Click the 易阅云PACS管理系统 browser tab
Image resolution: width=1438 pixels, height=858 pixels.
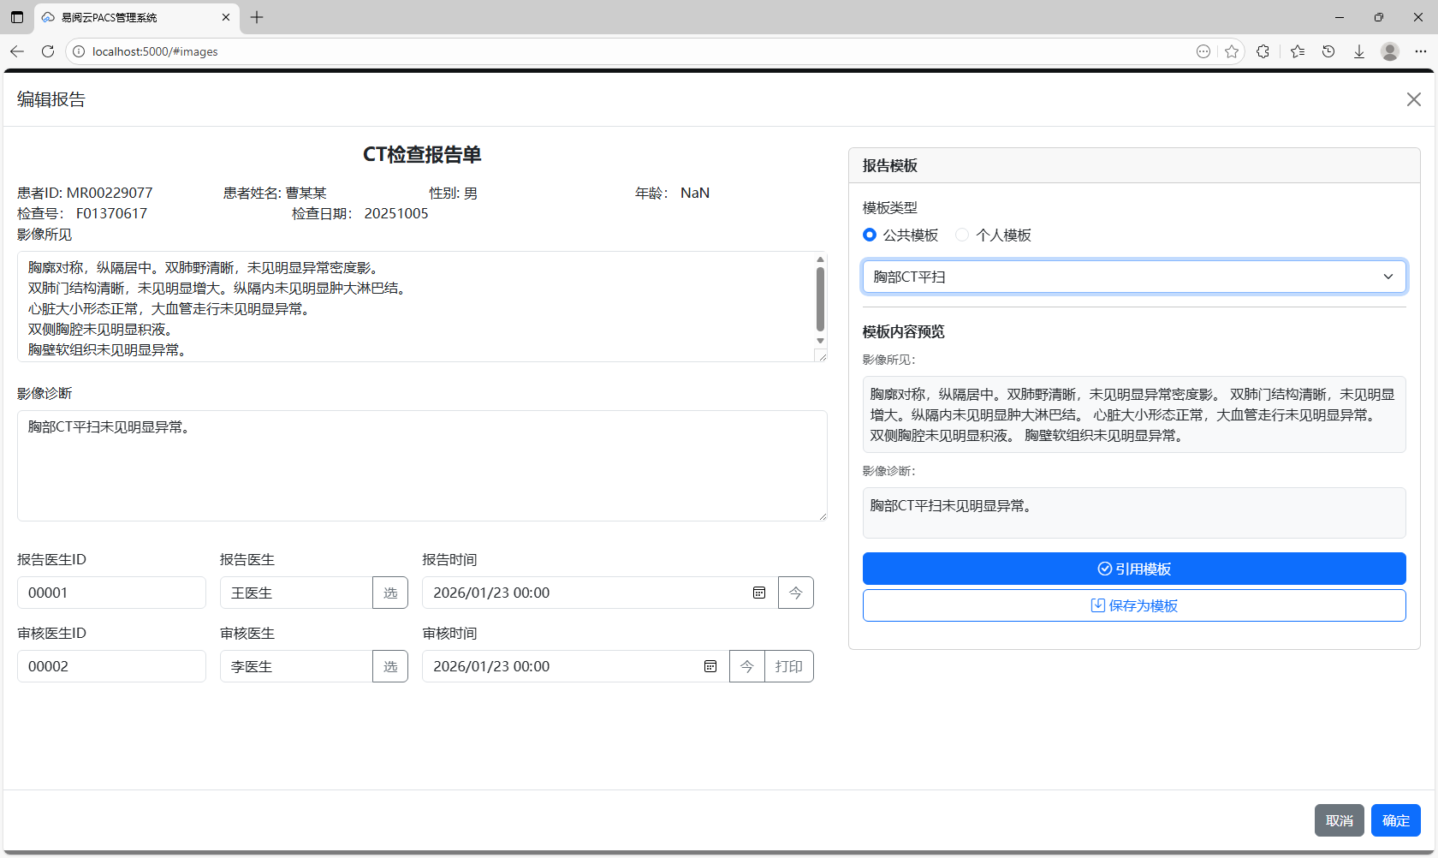[x=128, y=17]
